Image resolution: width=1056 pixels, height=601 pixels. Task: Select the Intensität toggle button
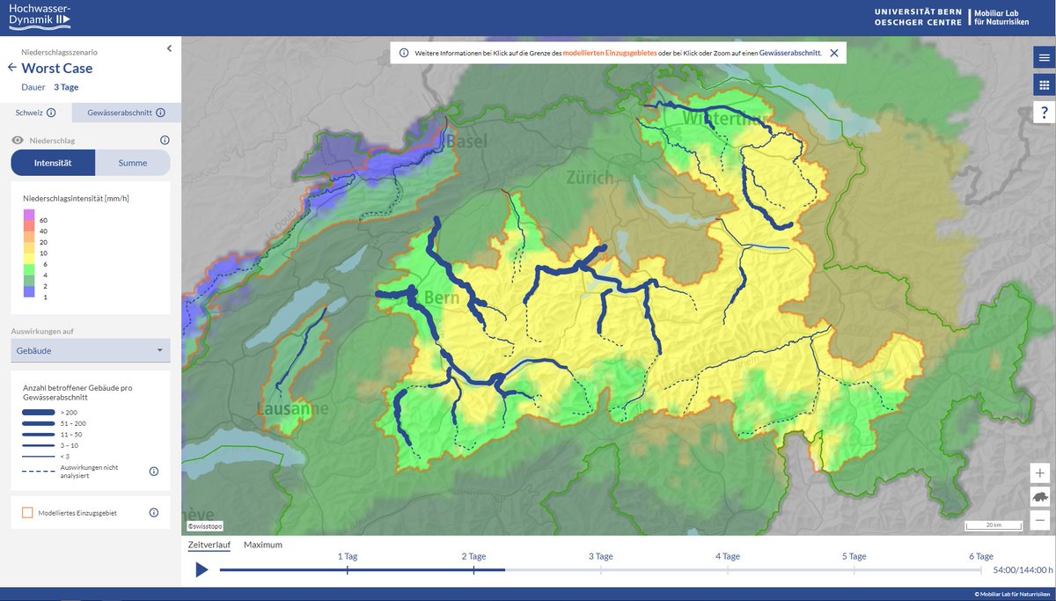pyautogui.click(x=53, y=163)
